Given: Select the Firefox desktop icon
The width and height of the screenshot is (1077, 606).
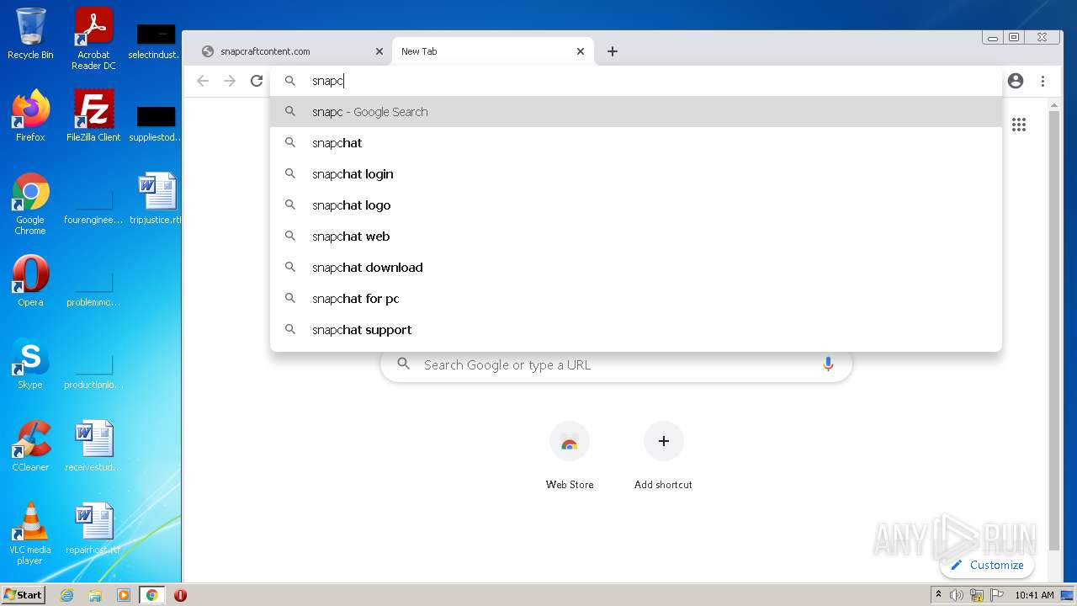Looking at the screenshot, I should [x=30, y=116].
